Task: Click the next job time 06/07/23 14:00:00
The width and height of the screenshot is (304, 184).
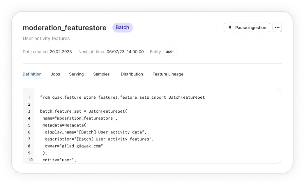Action: [125, 52]
